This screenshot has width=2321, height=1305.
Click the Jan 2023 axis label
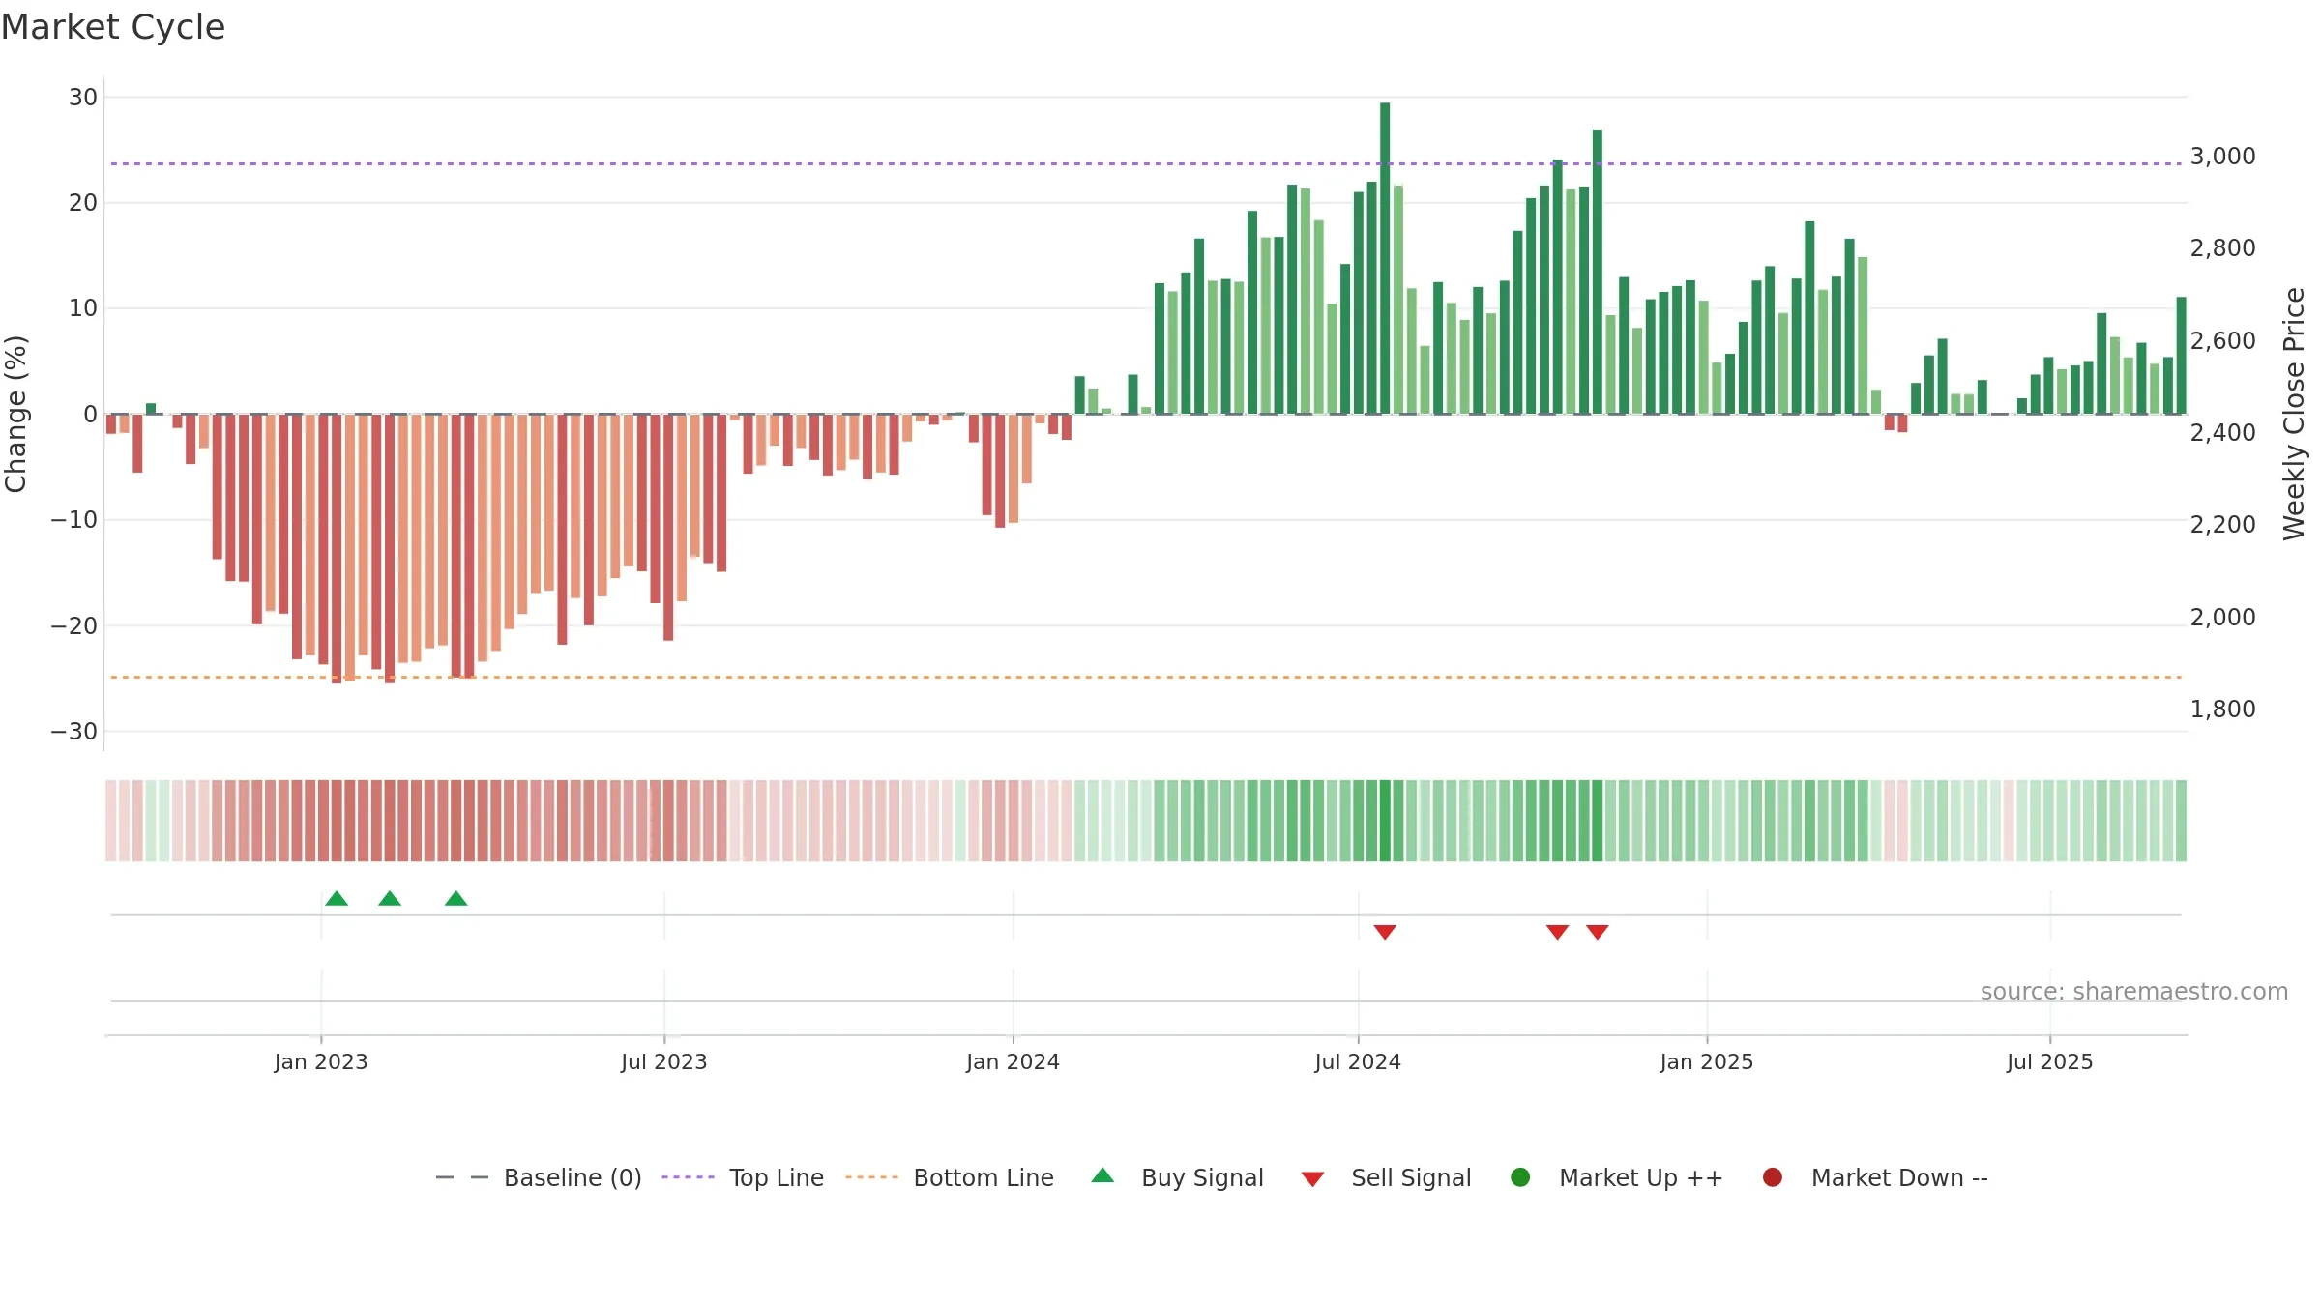point(321,1061)
